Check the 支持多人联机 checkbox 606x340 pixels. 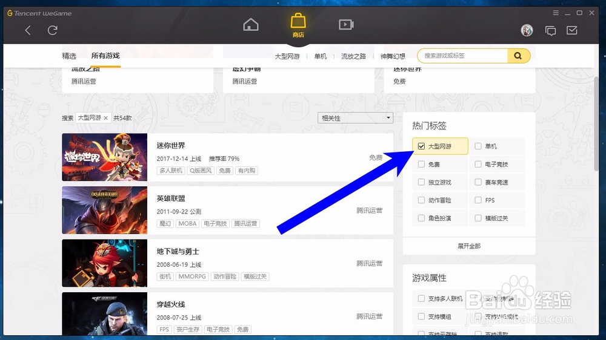421,298
